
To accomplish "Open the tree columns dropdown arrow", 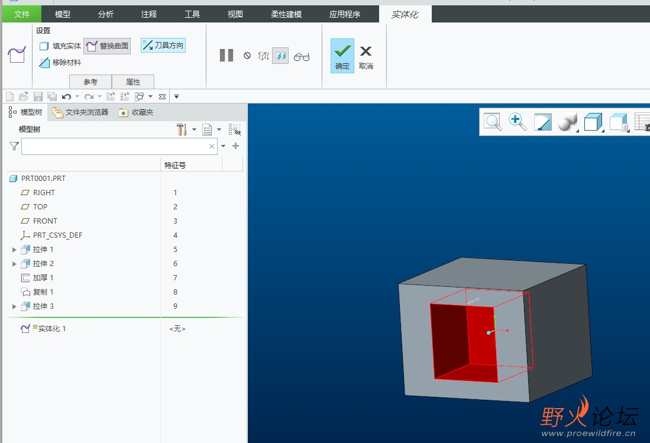I will pos(219,130).
